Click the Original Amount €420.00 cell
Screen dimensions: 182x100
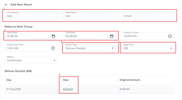pyautogui.click(x=124, y=89)
